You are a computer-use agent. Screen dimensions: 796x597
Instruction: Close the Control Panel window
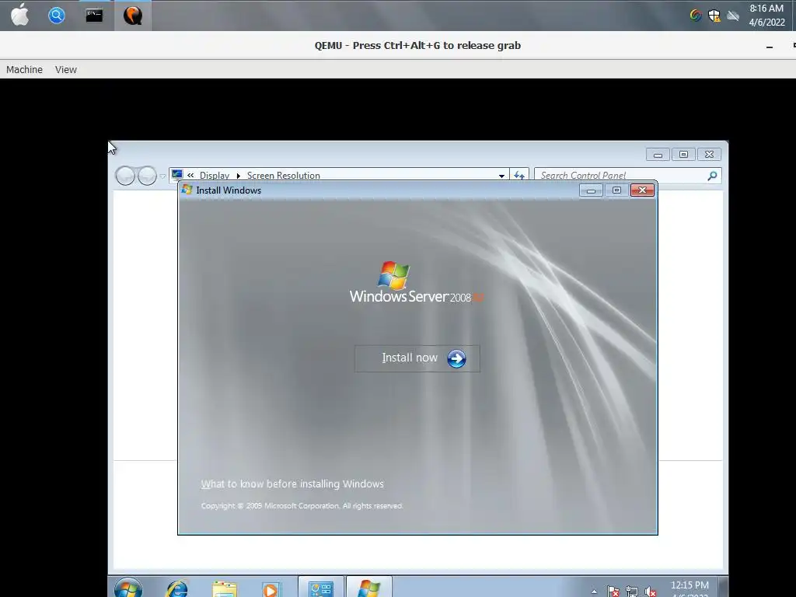pyautogui.click(x=709, y=155)
